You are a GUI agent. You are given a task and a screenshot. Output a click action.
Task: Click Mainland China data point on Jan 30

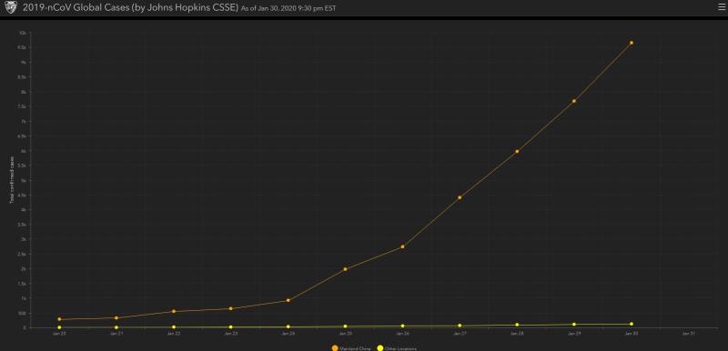click(632, 43)
